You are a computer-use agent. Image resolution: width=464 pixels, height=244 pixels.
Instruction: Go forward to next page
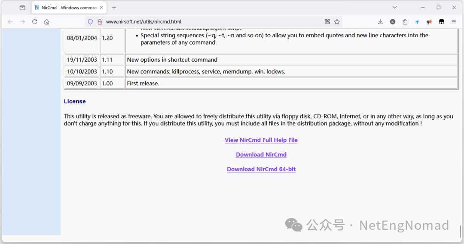pos(22,21)
